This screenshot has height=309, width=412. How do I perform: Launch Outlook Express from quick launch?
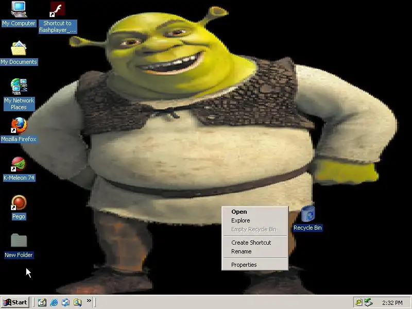click(x=66, y=302)
